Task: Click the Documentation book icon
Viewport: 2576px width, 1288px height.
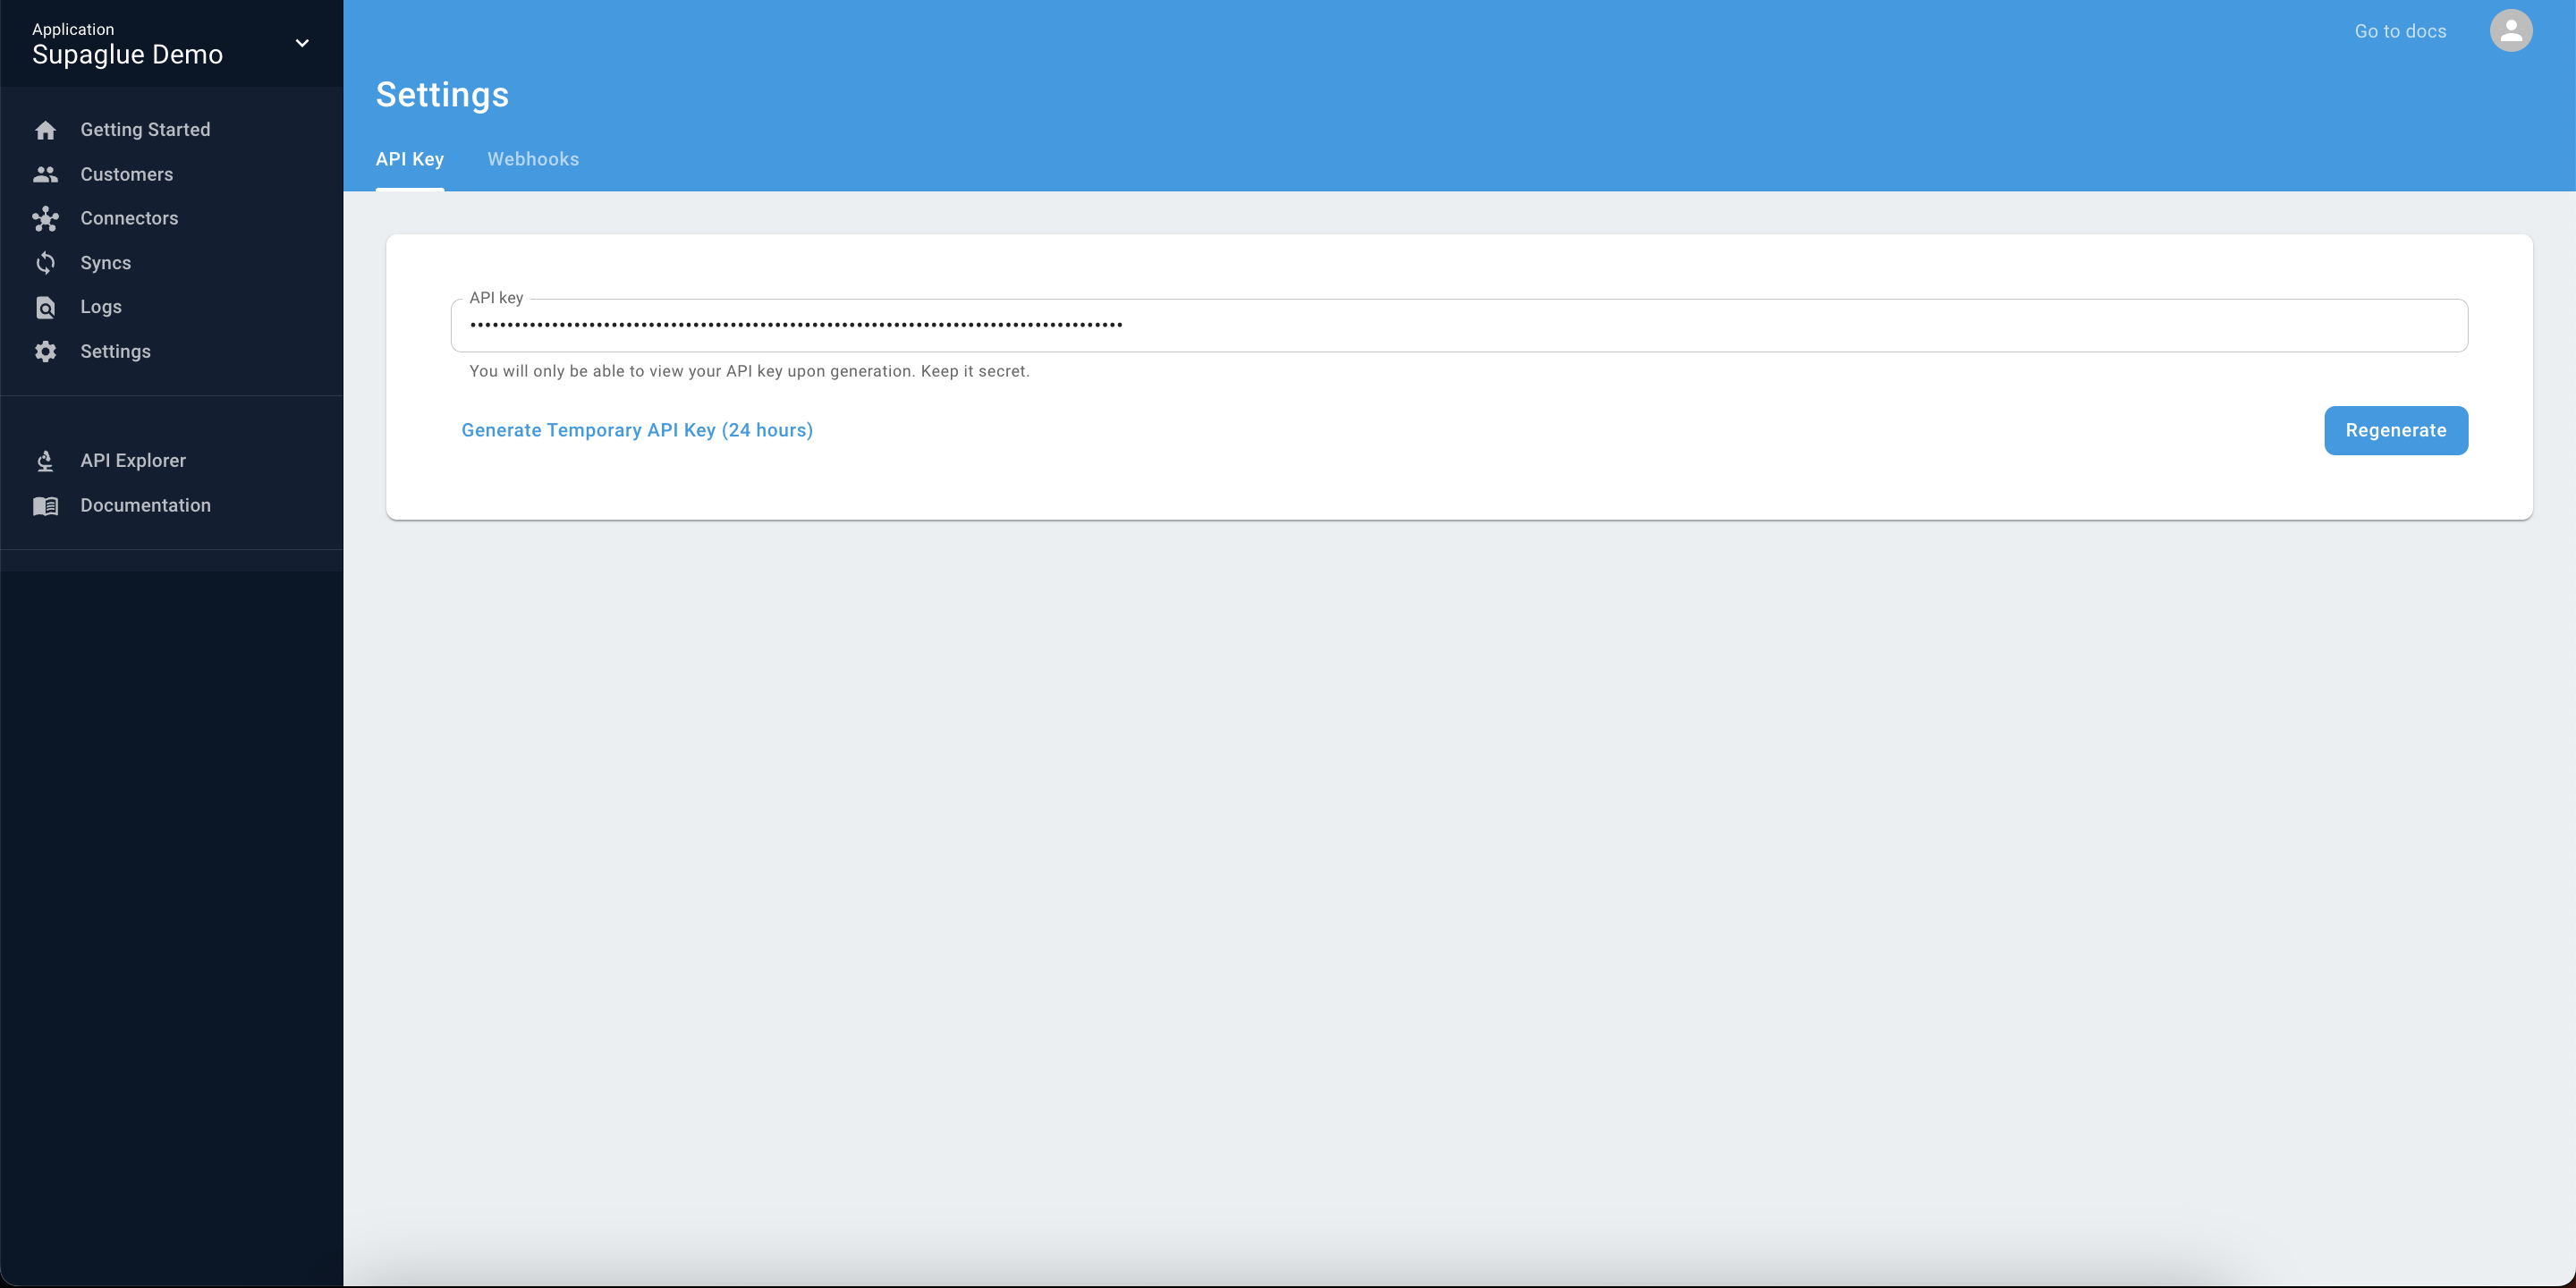Action: pos(45,504)
